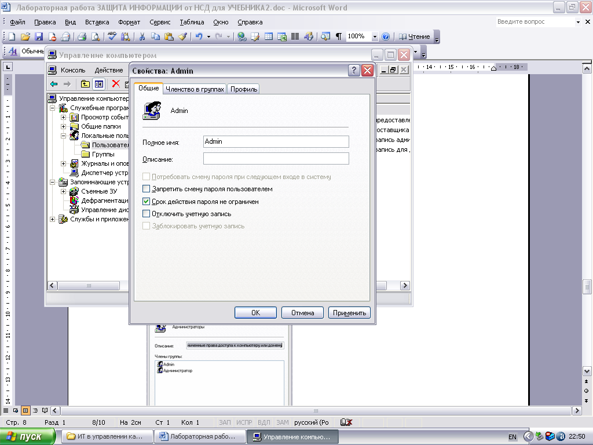
Task: Click the Insert Excel worksheet icon
Action: [x=282, y=37]
